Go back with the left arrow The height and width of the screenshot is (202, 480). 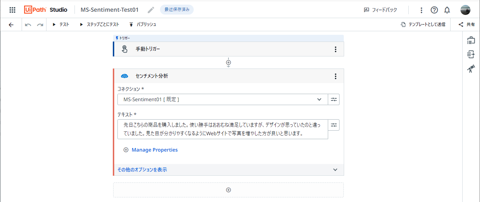11,24
